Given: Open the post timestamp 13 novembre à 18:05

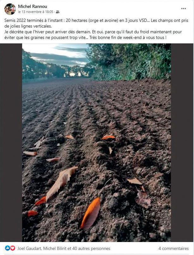Looking at the screenshot, I should 36,12.
